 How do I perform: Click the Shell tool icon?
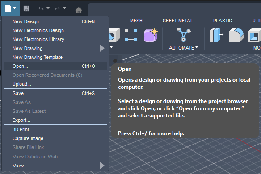click(x=255, y=35)
